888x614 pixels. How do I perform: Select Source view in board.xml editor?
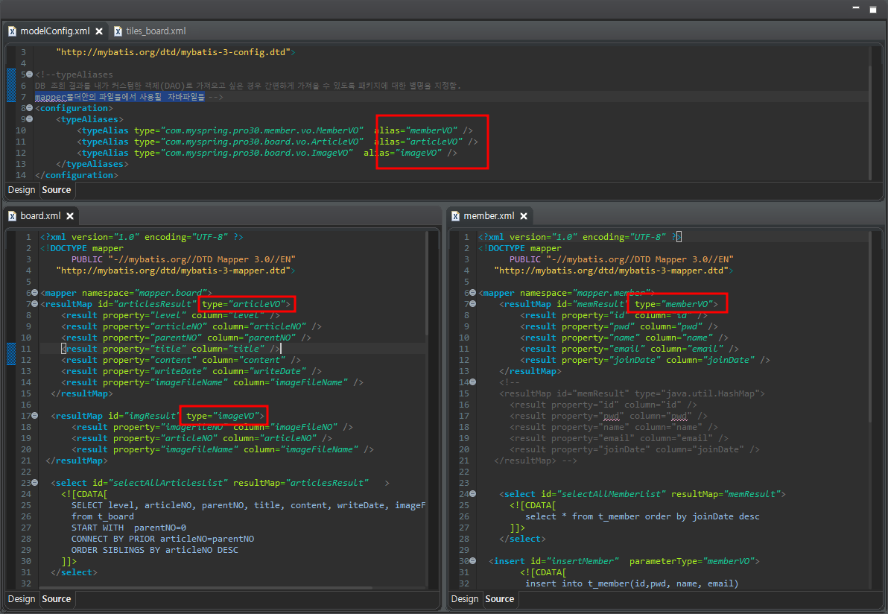pos(57,598)
